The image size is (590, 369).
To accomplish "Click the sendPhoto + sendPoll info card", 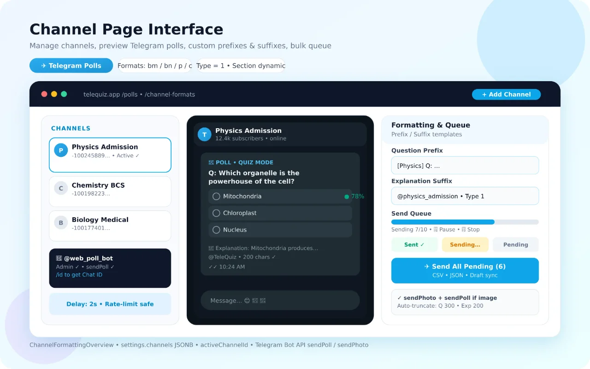I will point(465,302).
